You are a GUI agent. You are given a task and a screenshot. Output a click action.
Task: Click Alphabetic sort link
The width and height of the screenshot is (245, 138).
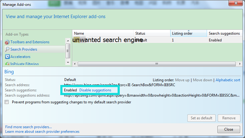click(x=228, y=80)
